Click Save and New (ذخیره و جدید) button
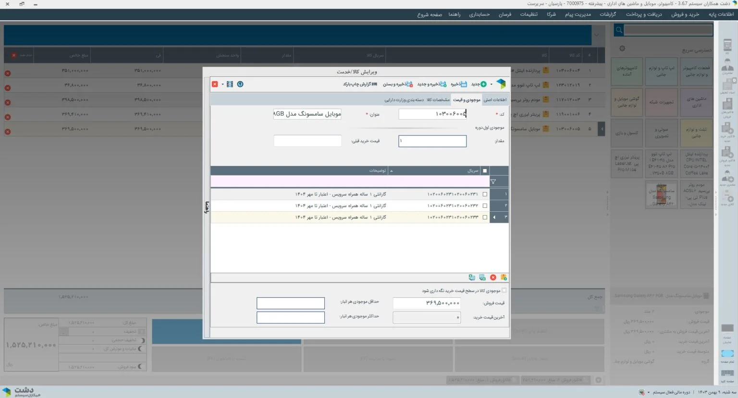The width and height of the screenshot is (738, 398). (431, 84)
